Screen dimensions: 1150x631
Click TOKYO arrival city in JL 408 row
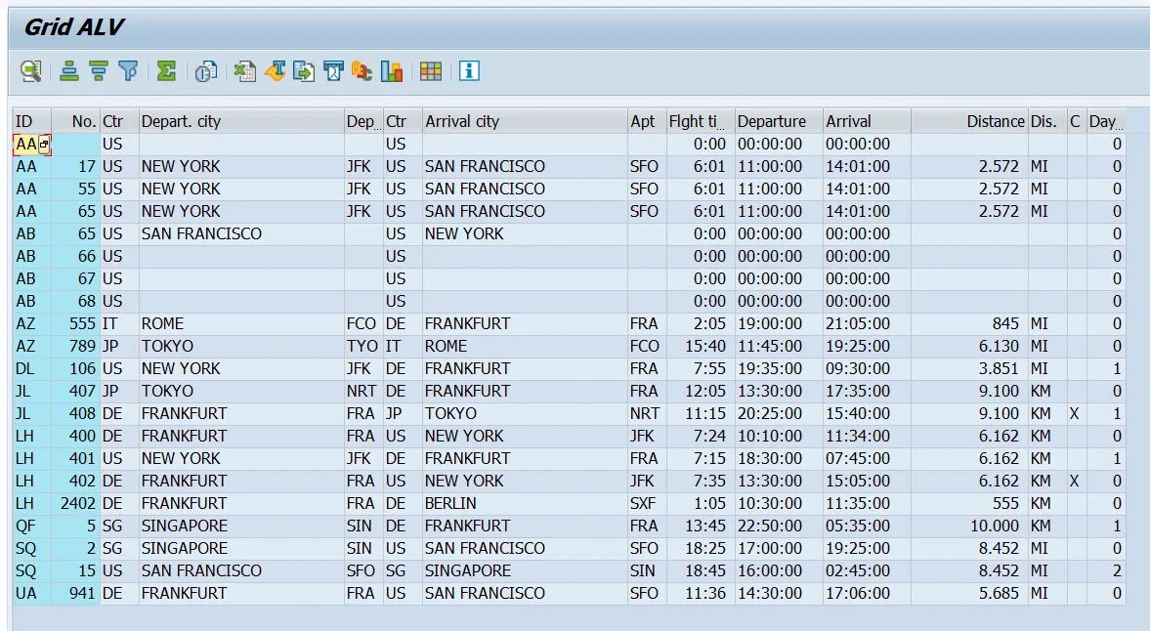(525, 413)
